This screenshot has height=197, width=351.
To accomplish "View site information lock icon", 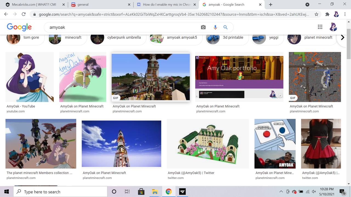I will pyautogui.click(x=35, y=14).
